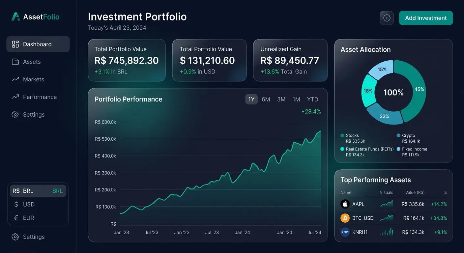The width and height of the screenshot is (464, 253).
Task: Click the AssetFolio logo icon
Action: click(15, 17)
